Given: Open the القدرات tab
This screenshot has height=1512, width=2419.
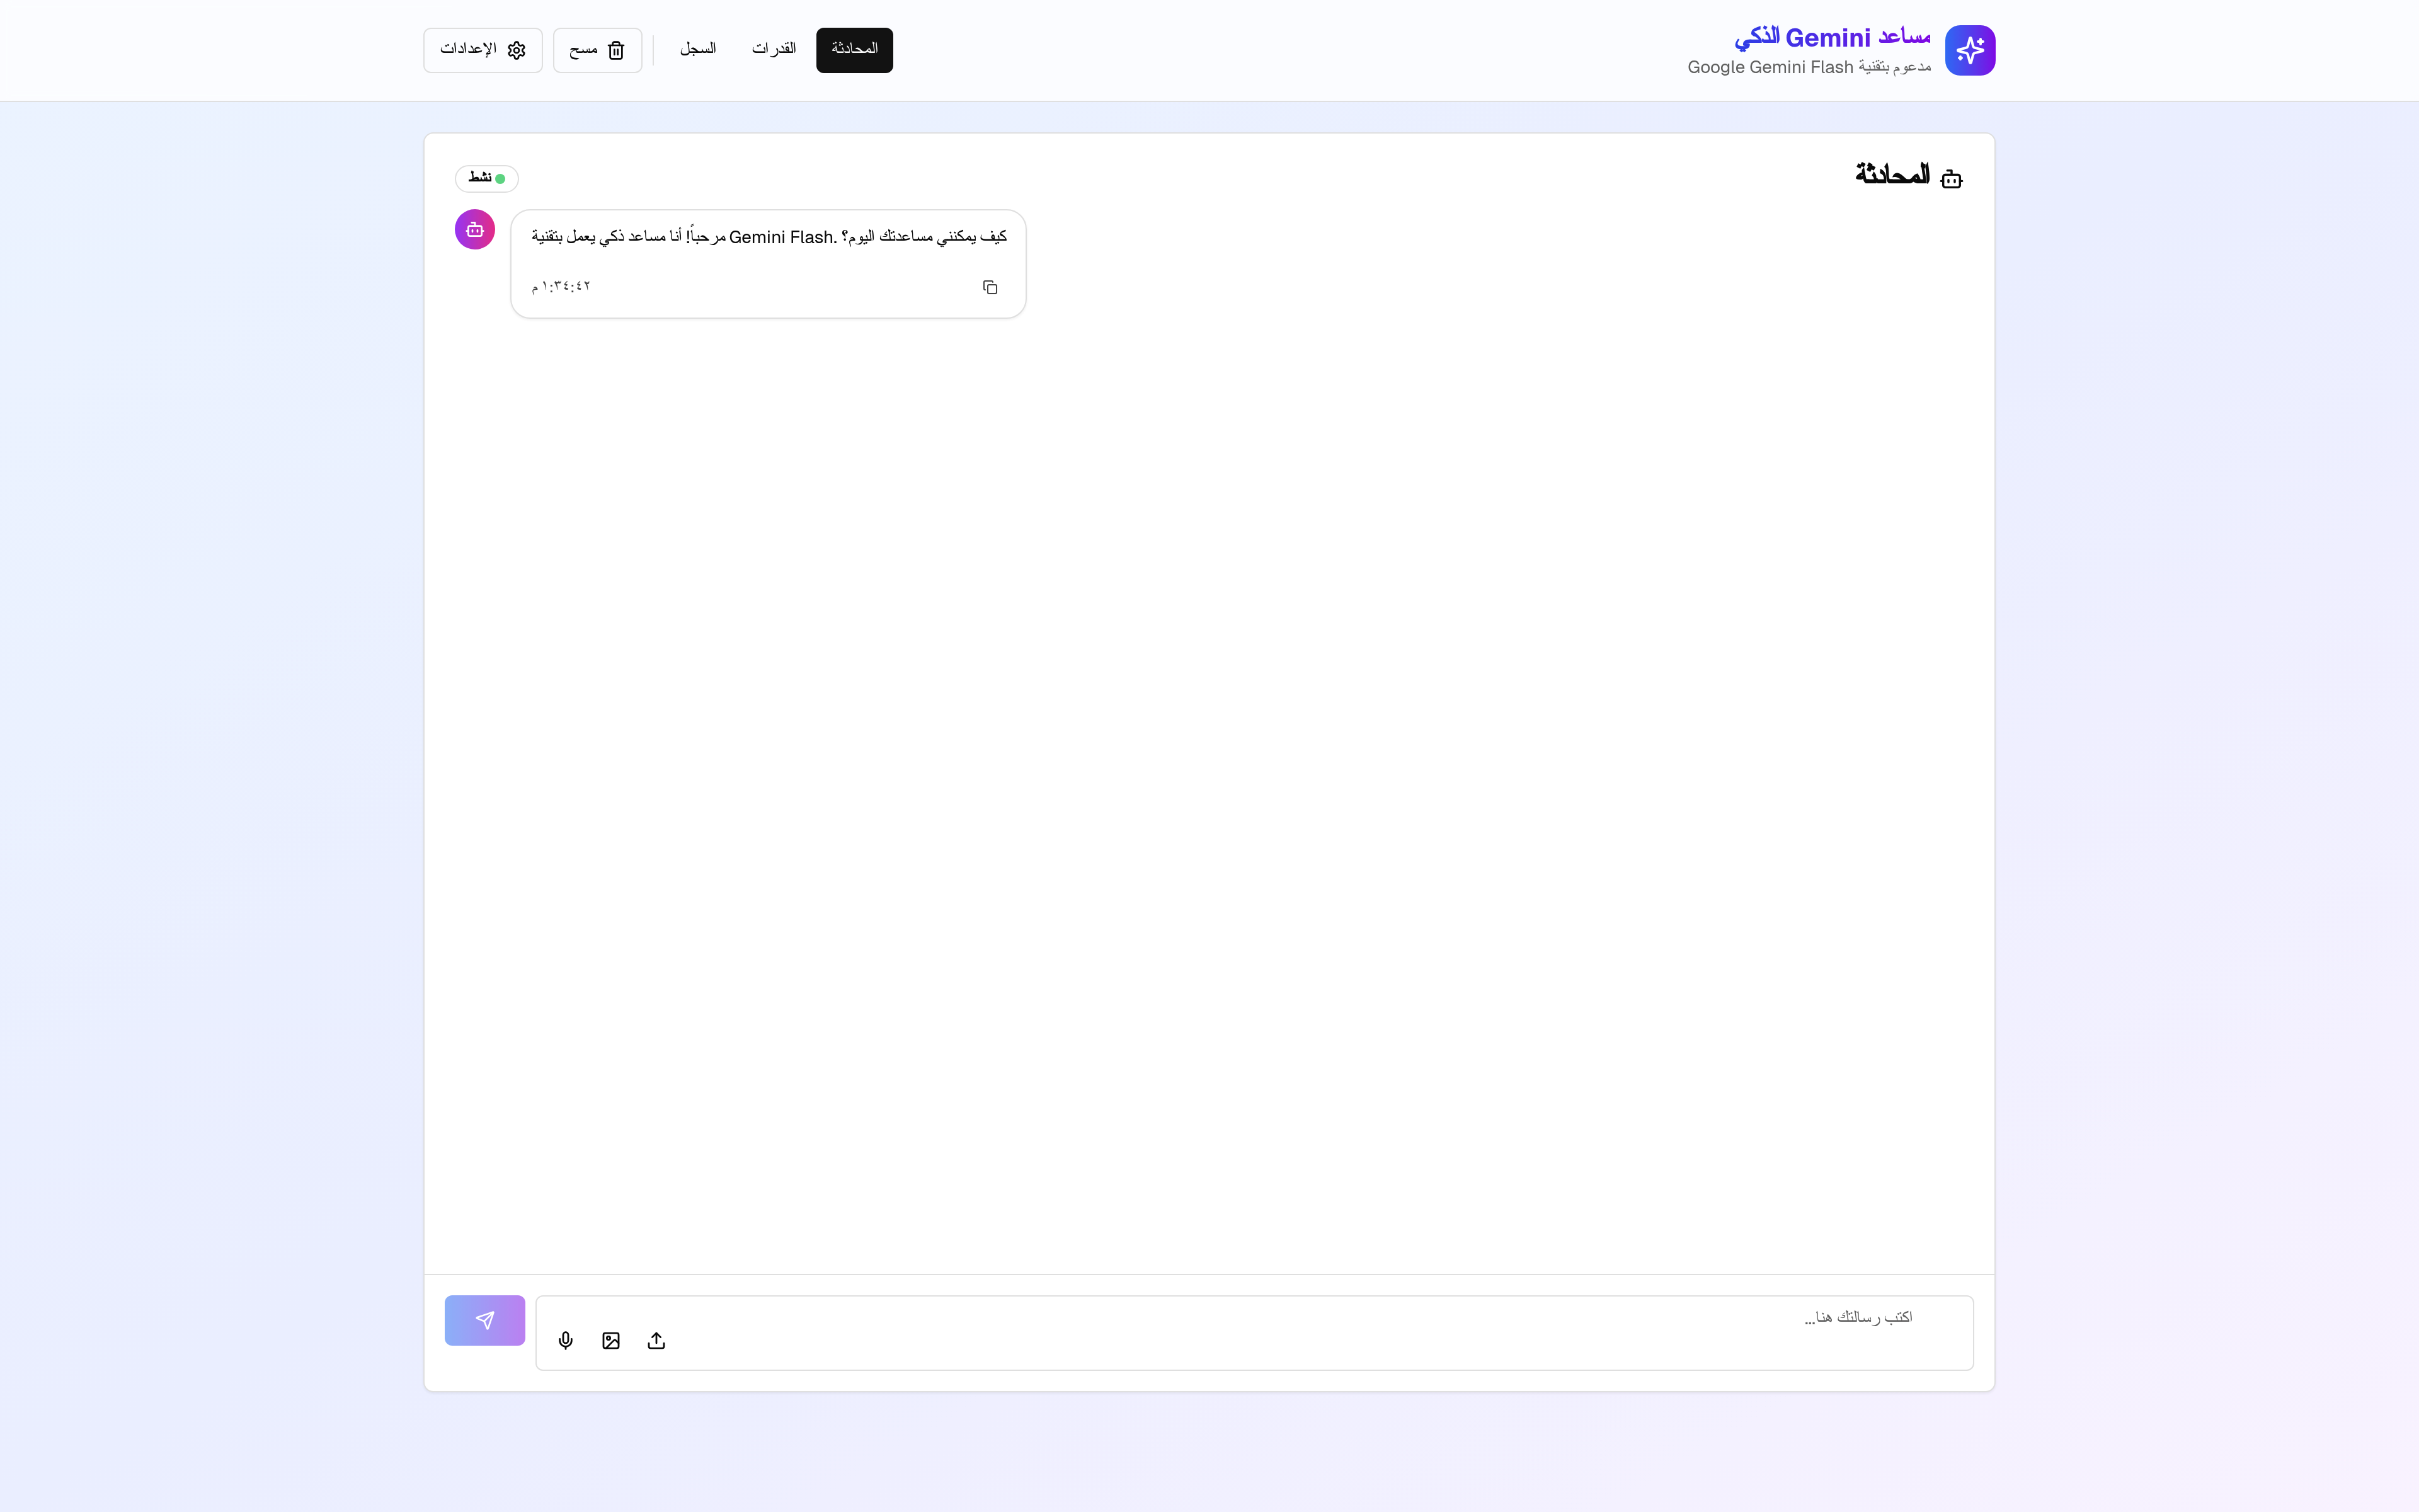Looking at the screenshot, I should (774, 50).
